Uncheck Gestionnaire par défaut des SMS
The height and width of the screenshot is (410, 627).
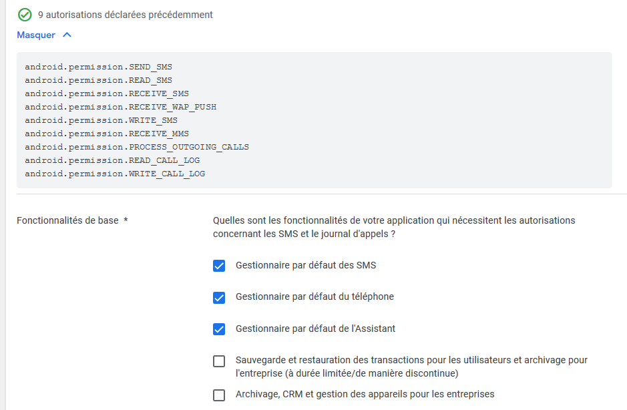coord(219,266)
